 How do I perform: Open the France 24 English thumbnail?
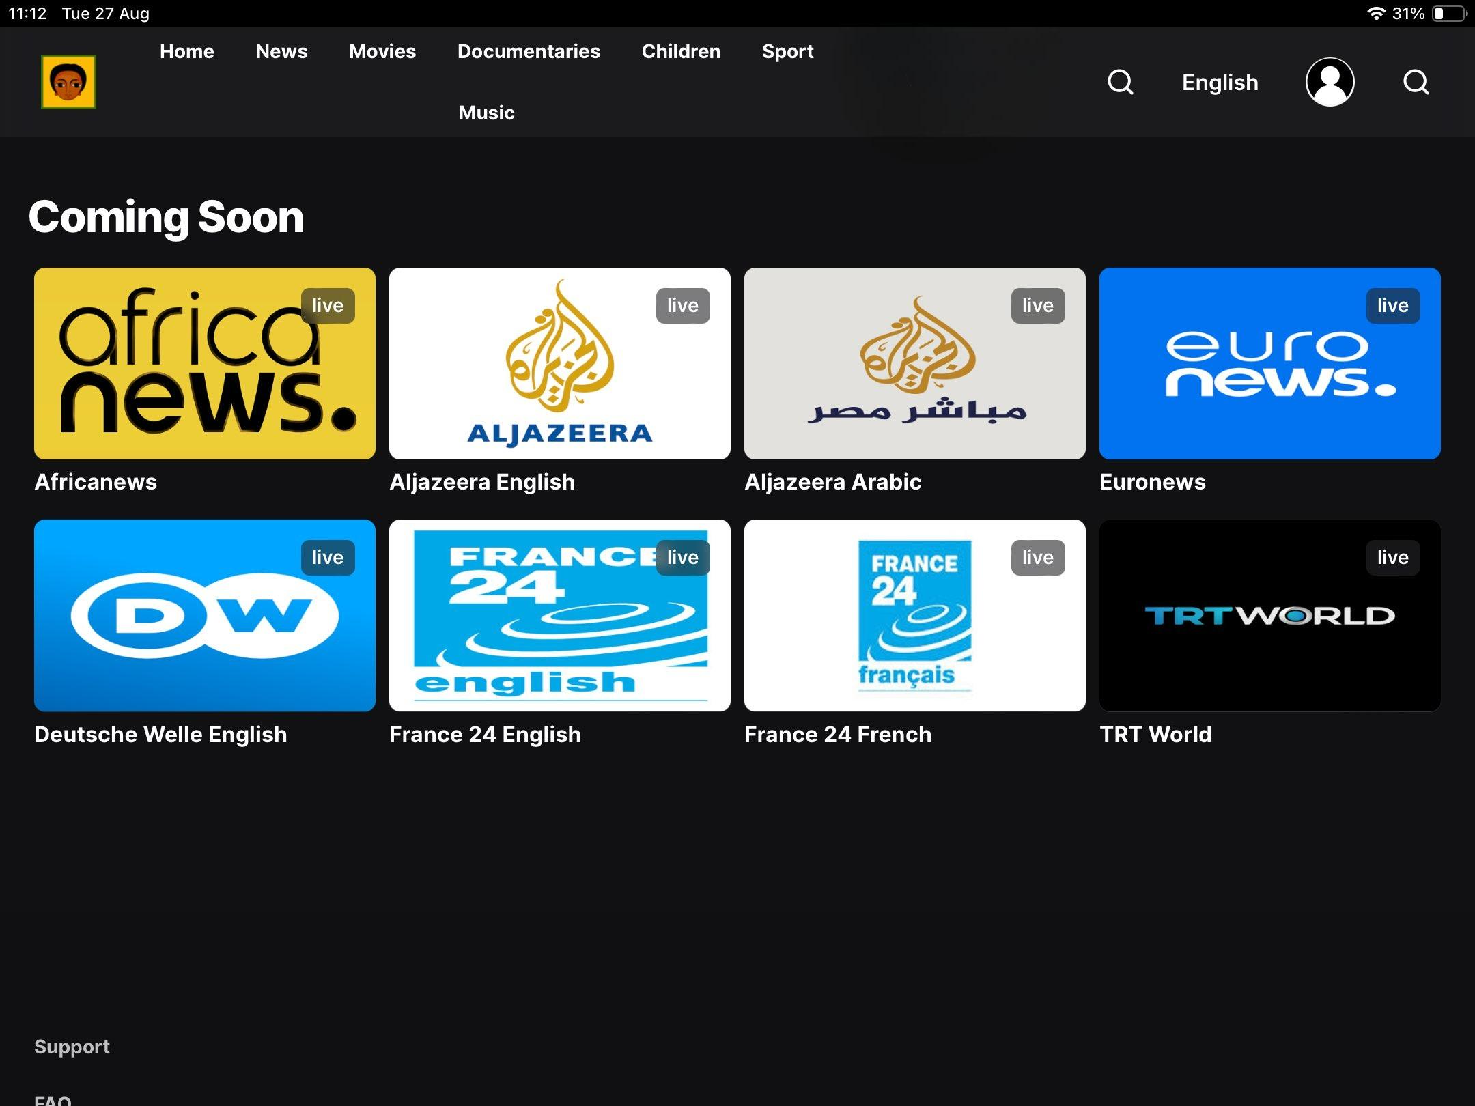click(560, 615)
